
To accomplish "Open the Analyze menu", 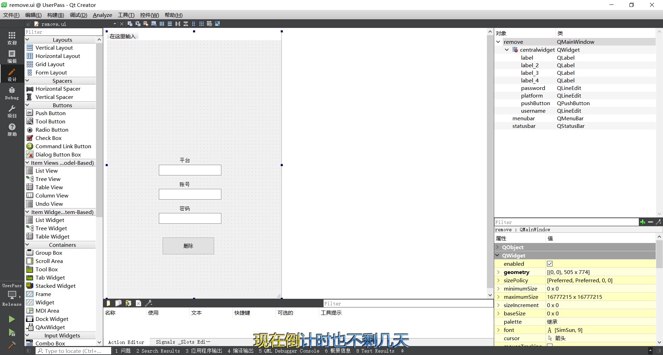I will 103,15.
